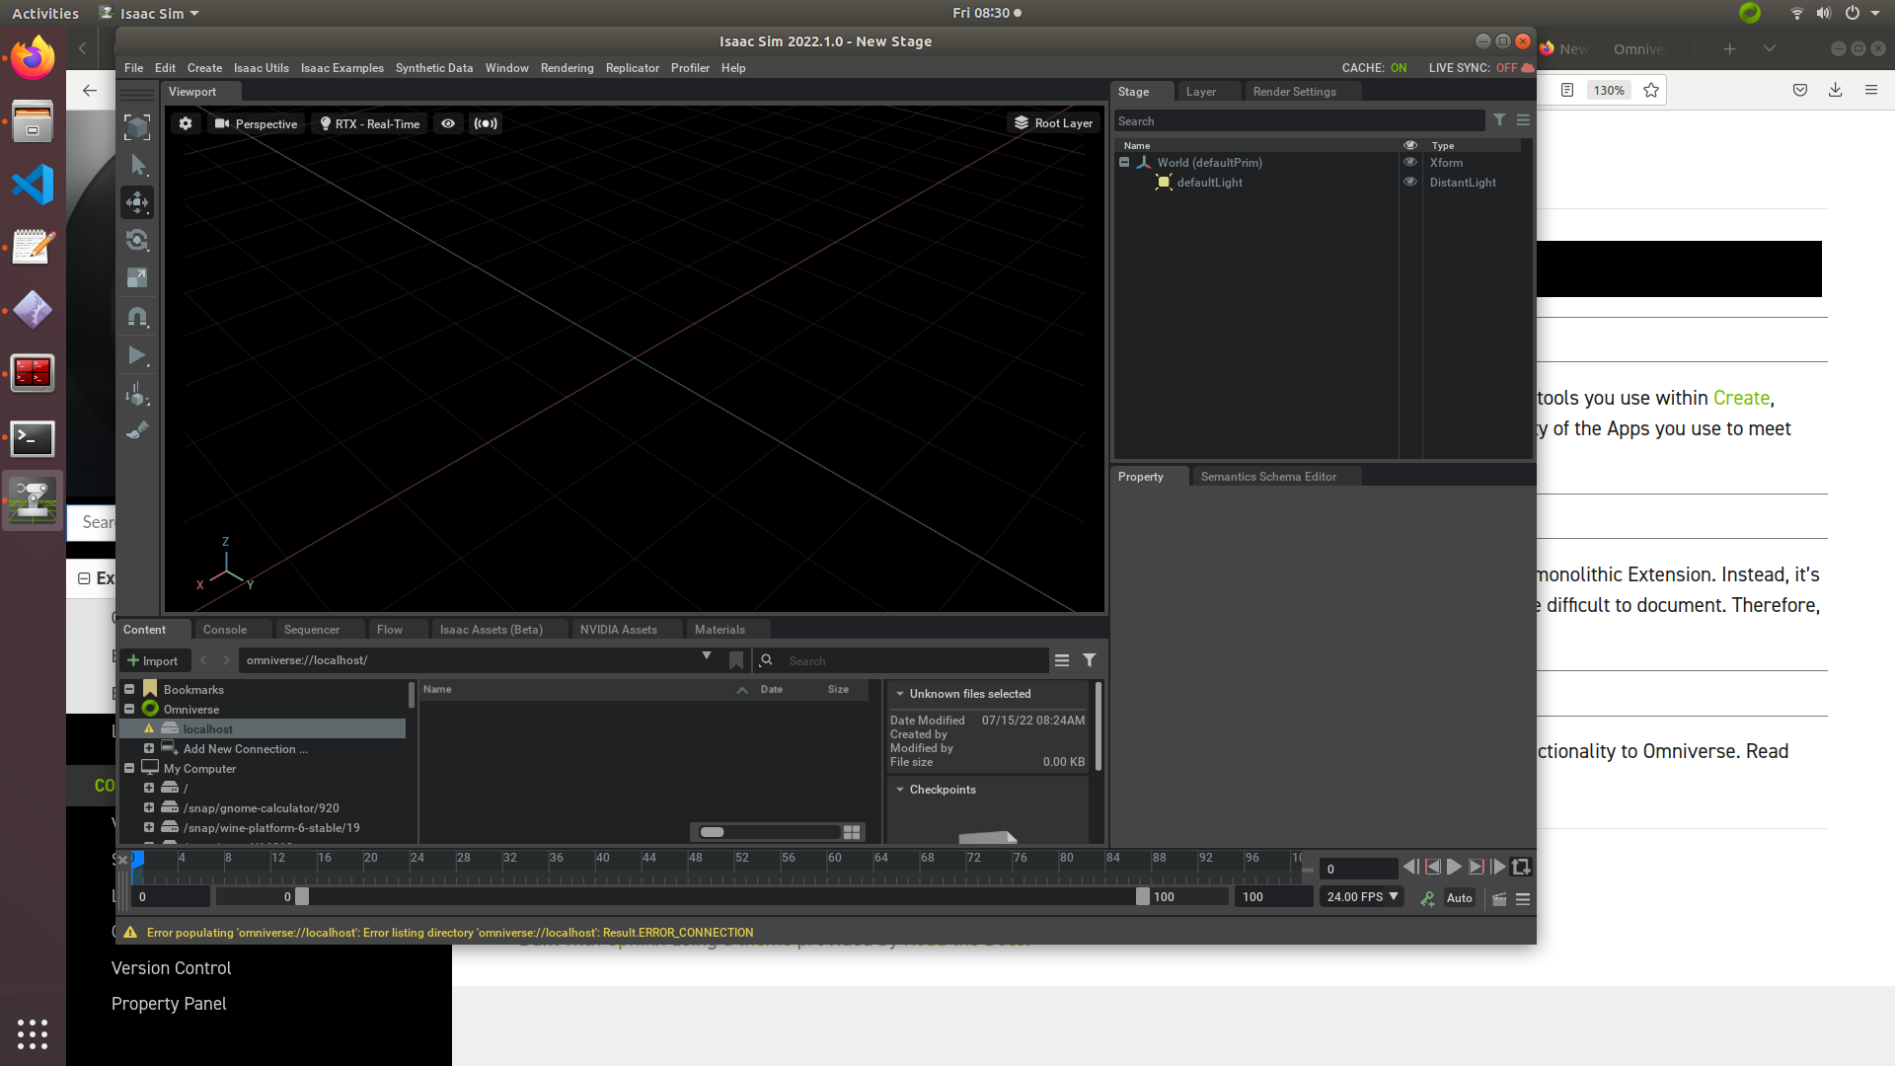Click the Stage Search input field
Viewport: 1895px width, 1066px height.
[x=1298, y=120]
